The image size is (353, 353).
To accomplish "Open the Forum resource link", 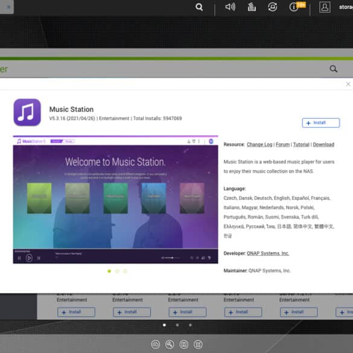I will click(282, 145).
